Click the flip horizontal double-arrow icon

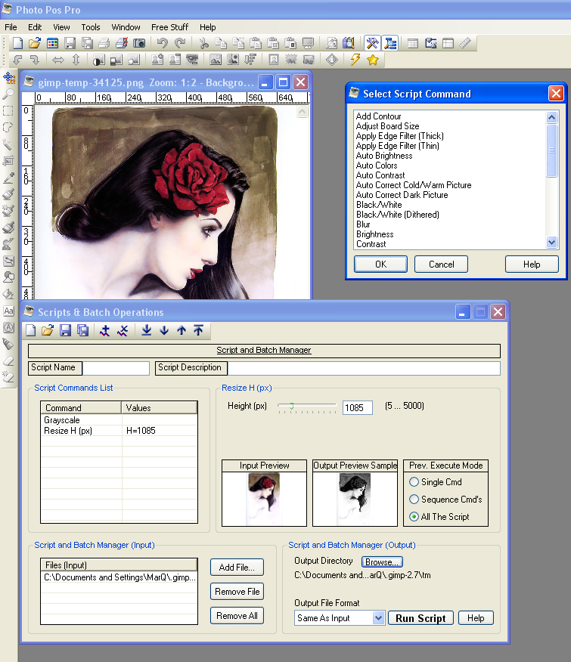pos(58,60)
